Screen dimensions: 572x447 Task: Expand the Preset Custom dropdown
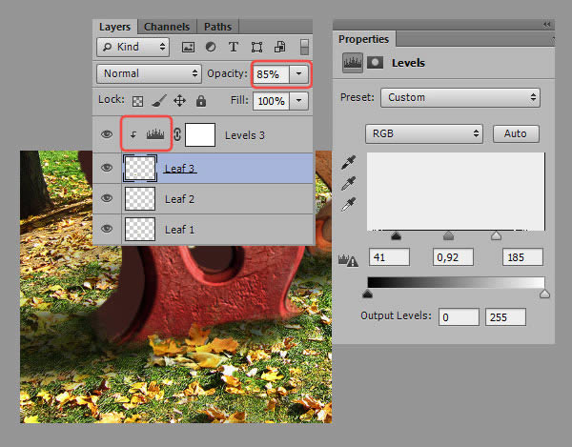coord(460,97)
